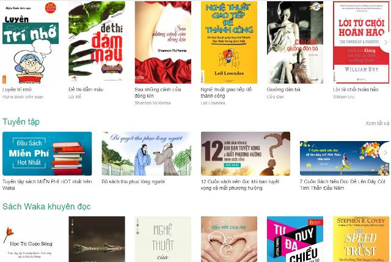The height and width of the screenshot is (262, 391).
Task: Click the Tuyển tập section heading
Action: point(21,122)
